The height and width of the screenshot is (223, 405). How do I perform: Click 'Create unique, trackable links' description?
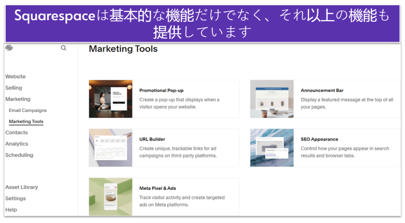coord(178,152)
